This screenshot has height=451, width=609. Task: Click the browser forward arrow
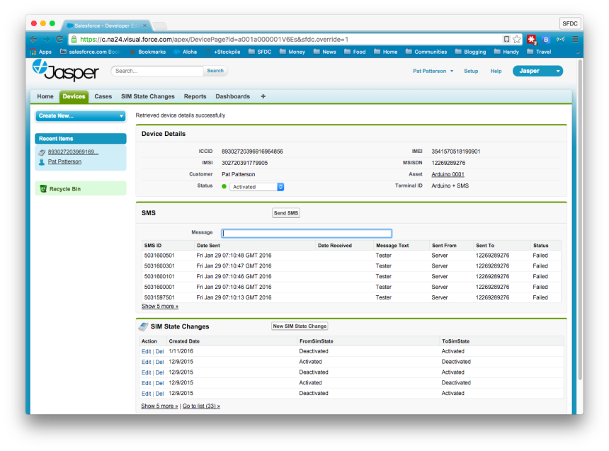(x=47, y=39)
